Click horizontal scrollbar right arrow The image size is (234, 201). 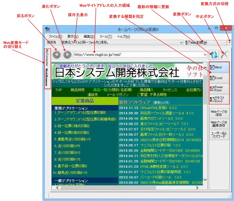click(197, 188)
